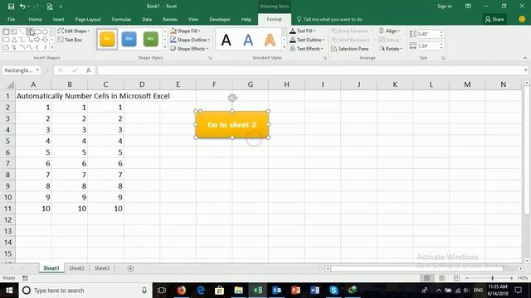Click the shape width input field

click(x=428, y=46)
